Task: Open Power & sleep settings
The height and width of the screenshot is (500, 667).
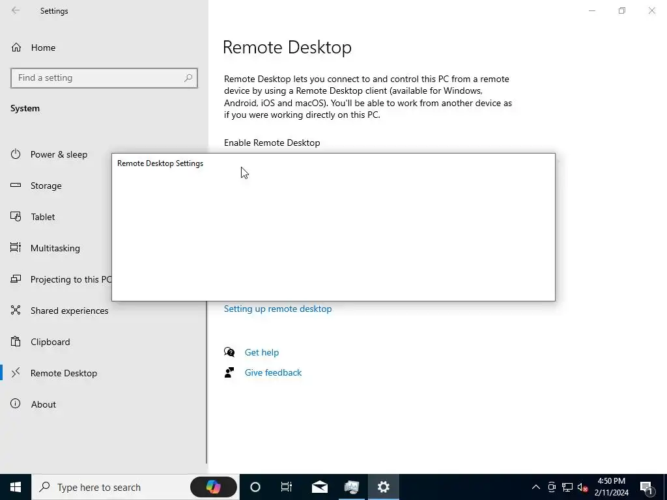Action: [x=59, y=154]
